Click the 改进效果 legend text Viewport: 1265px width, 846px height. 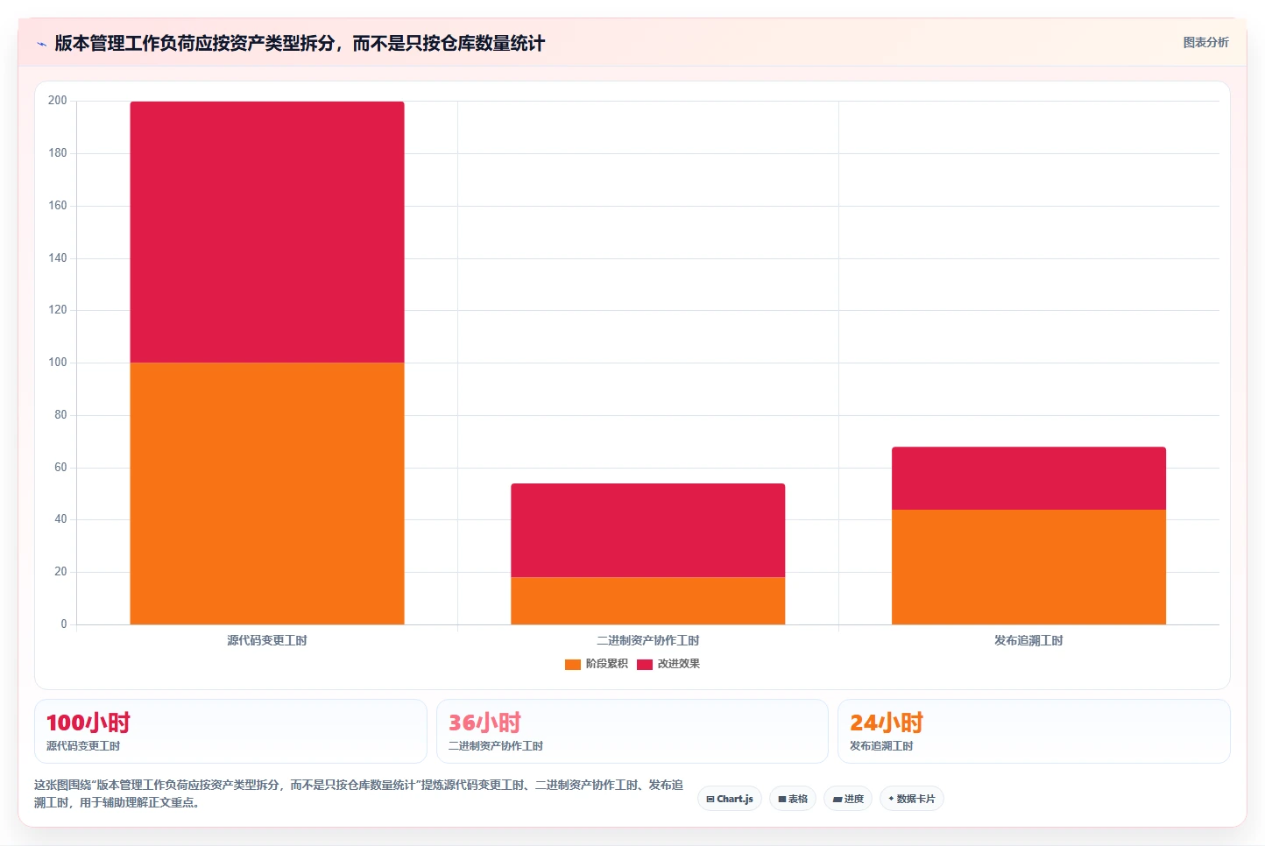coord(679,664)
